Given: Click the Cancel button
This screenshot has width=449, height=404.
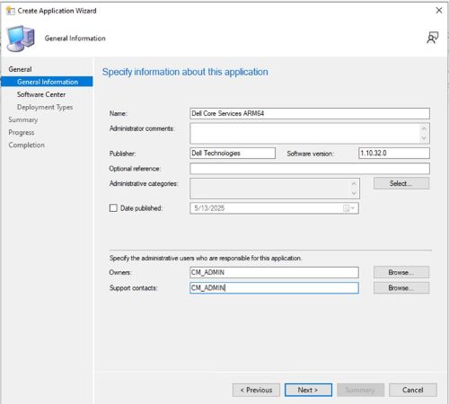Looking at the screenshot, I should [x=413, y=390].
